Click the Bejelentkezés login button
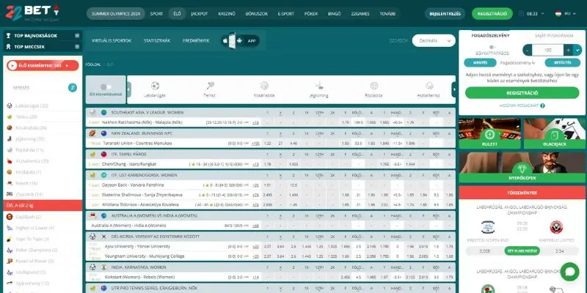Screen dimensions: 587x293 445,14
